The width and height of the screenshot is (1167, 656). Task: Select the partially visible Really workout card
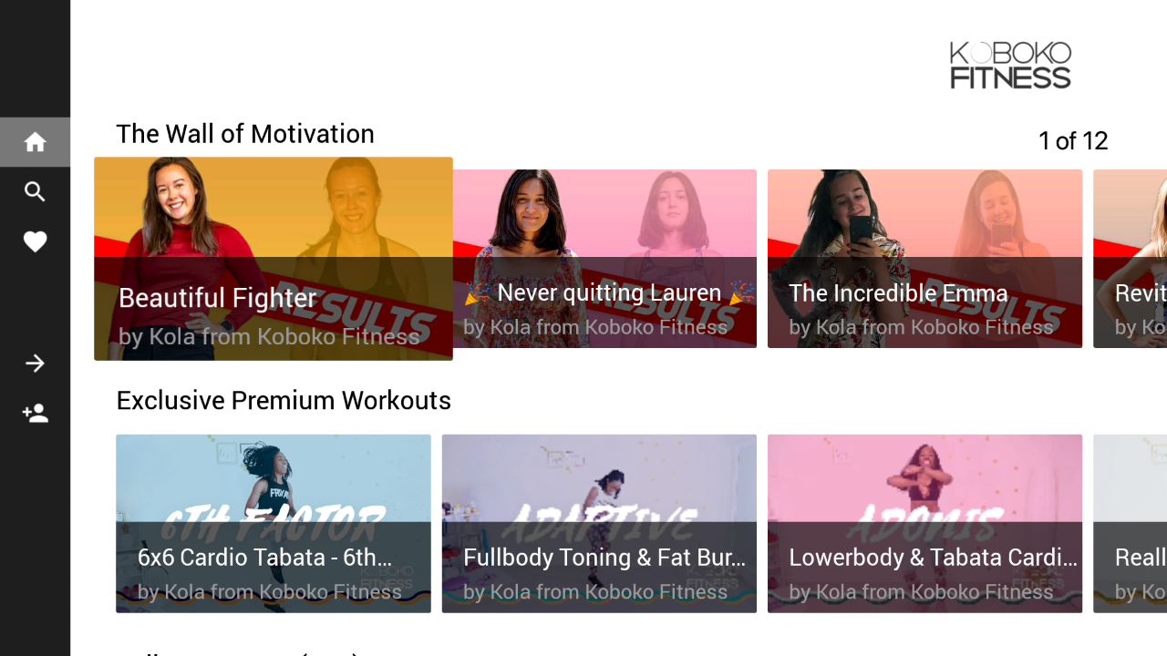tap(1131, 524)
